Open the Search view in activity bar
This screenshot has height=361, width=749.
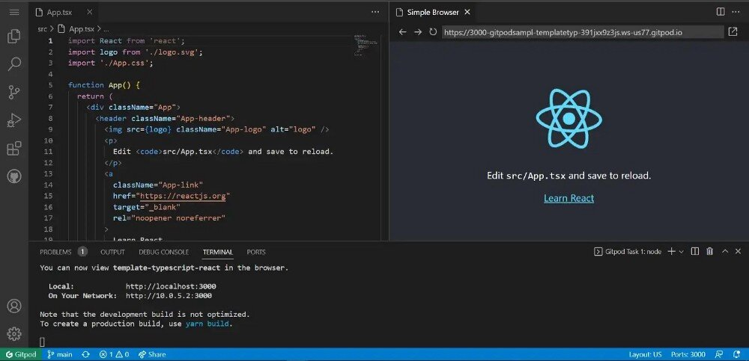point(13,64)
